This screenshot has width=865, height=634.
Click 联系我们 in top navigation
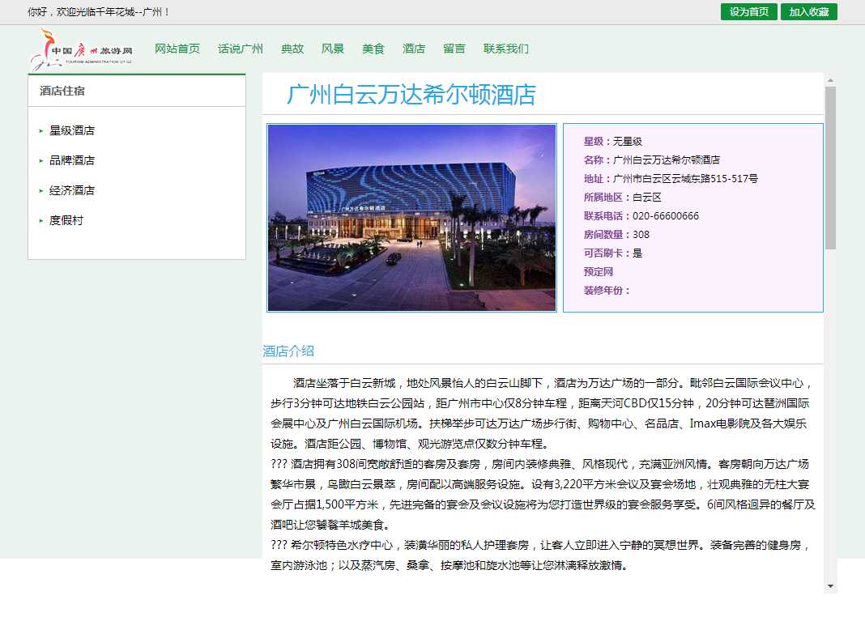tap(506, 49)
